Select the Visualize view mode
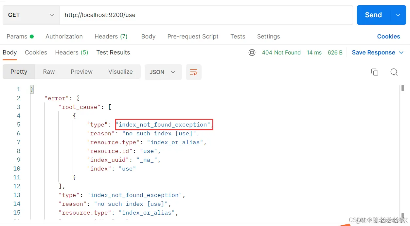 120,72
